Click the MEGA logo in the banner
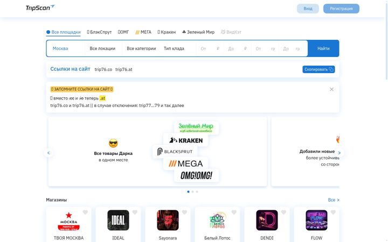 [185, 163]
